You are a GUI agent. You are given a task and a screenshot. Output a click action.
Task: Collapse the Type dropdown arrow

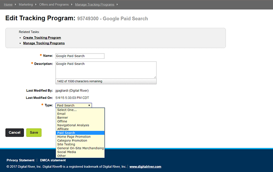point(89,105)
